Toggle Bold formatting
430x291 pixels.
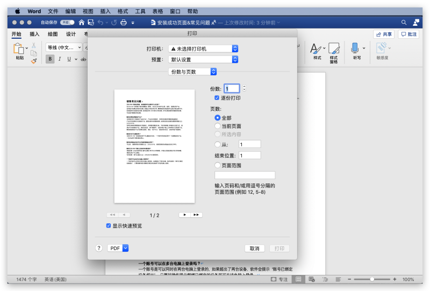50,59
